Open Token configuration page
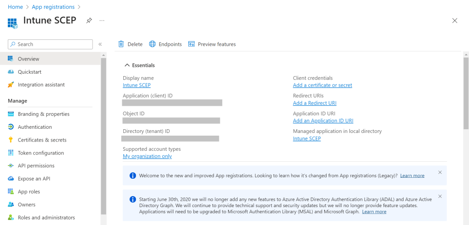This screenshot has height=225, width=469. click(x=50, y=153)
